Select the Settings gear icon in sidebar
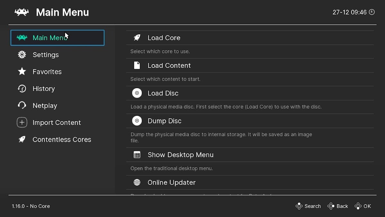Screen dimensions: 385x217 click(22, 55)
